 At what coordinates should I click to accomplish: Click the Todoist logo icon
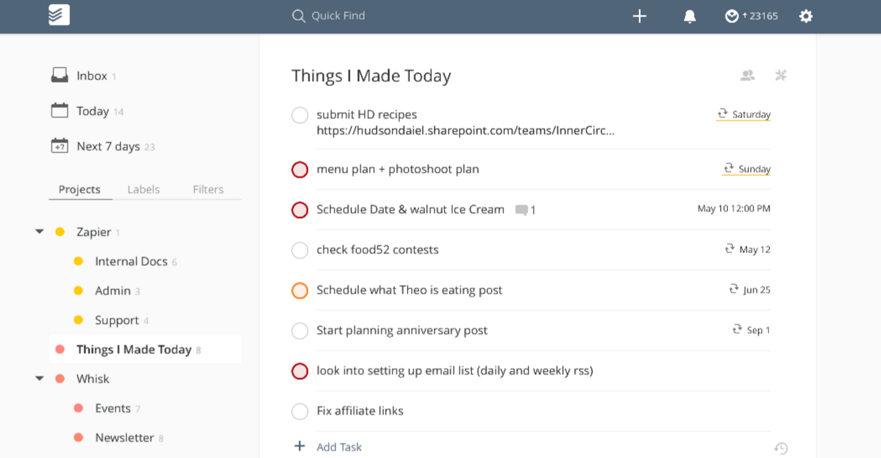click(59, 15)
